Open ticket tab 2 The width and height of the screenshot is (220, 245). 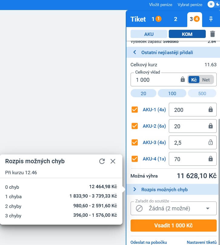[175, 19]
